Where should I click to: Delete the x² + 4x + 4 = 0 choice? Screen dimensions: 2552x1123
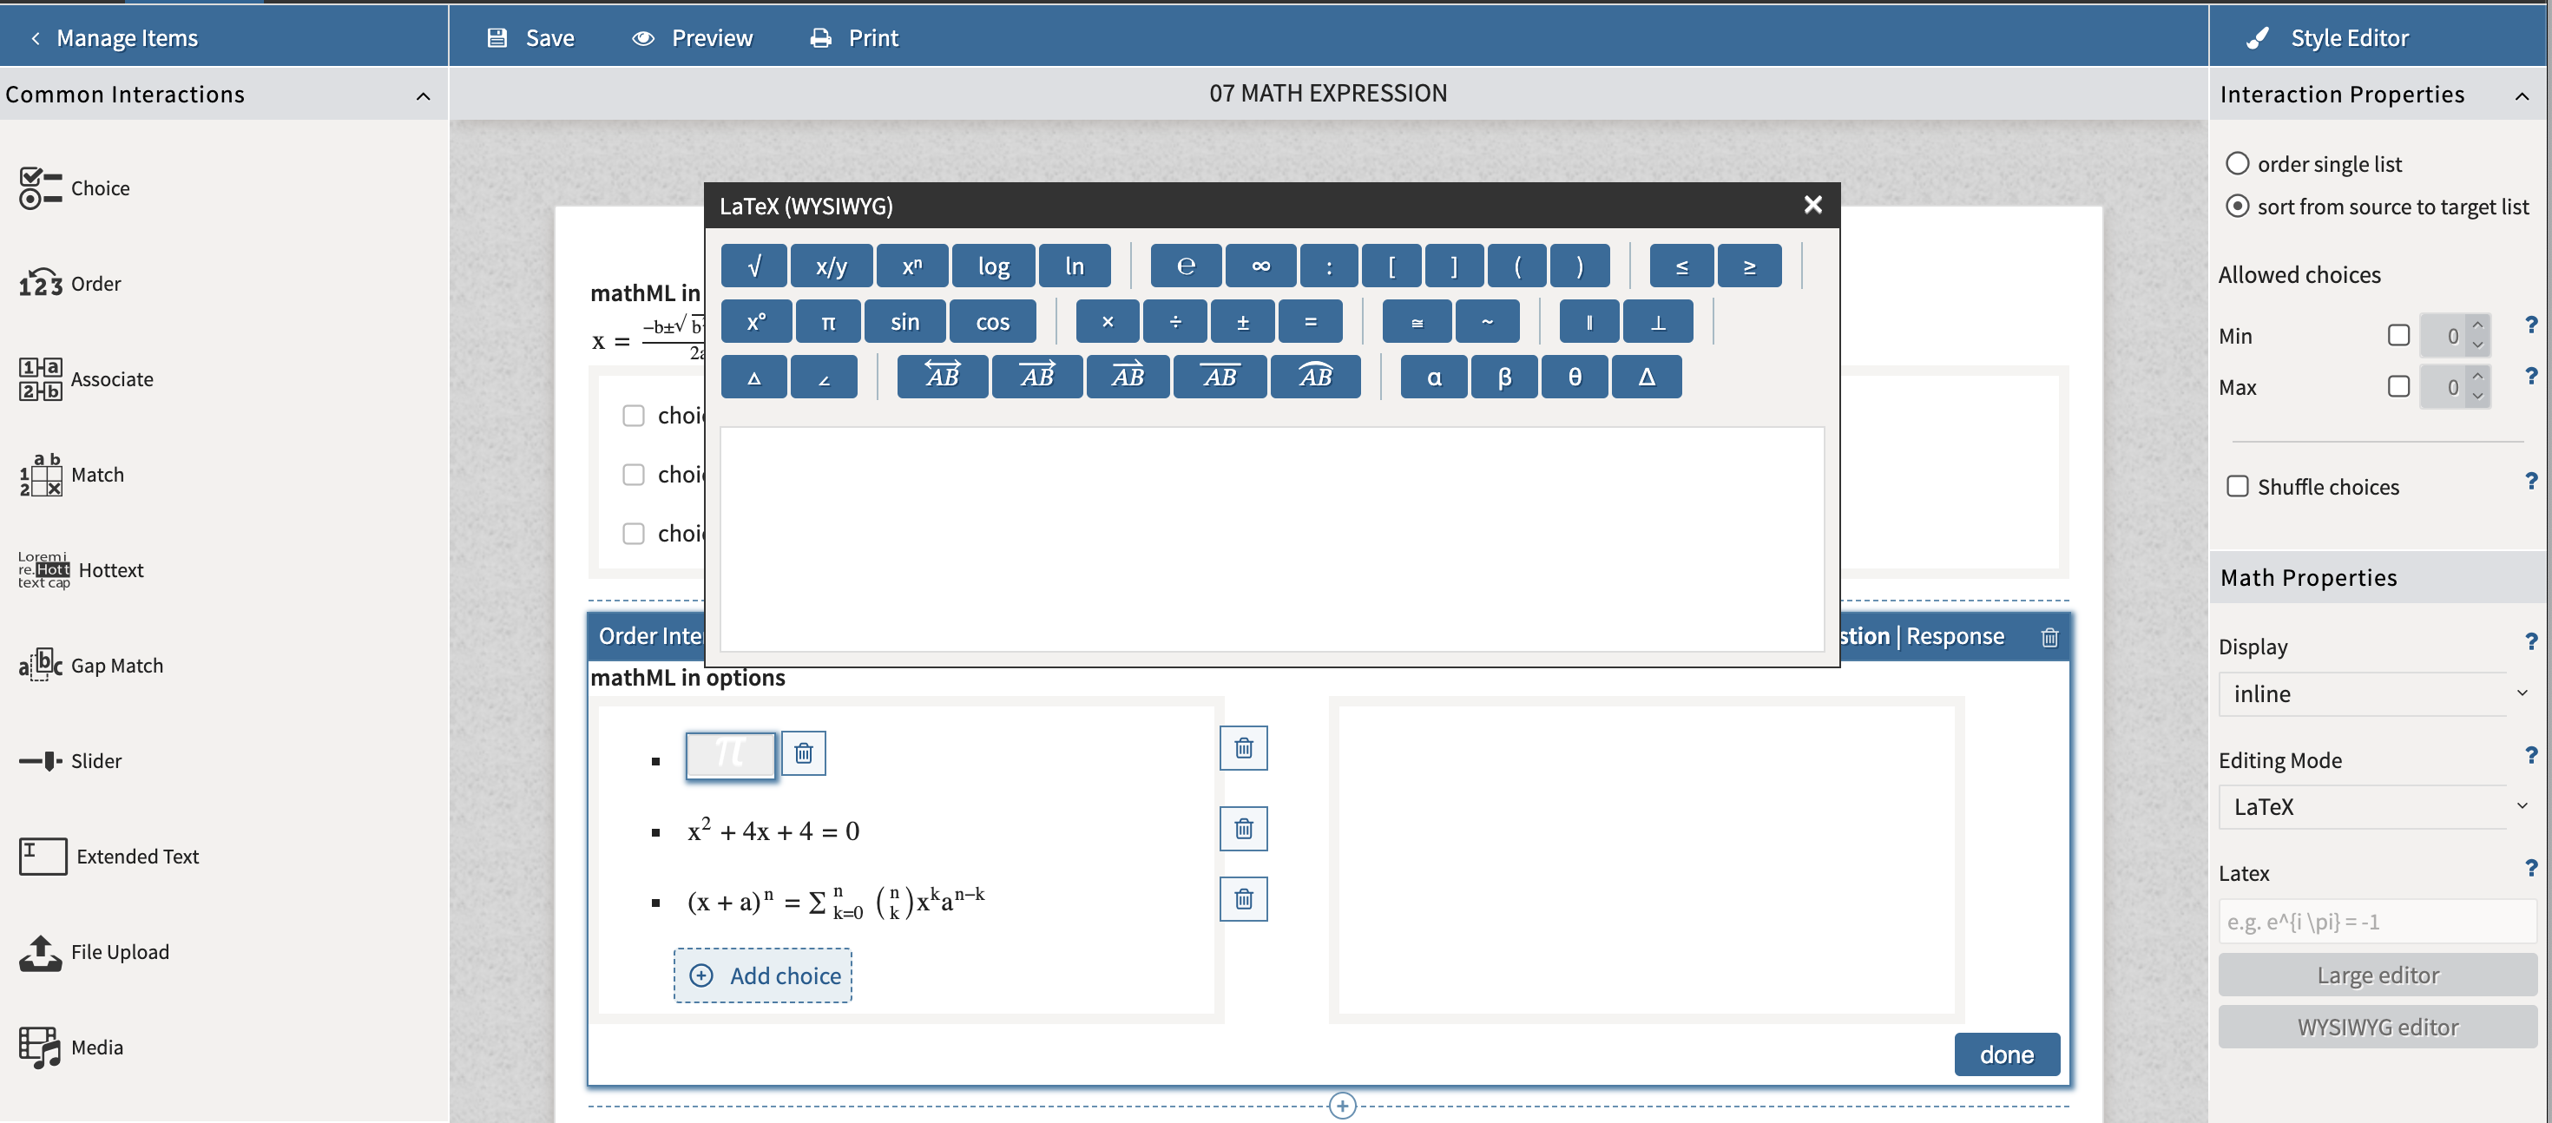pyautogui.click(x=1243, y=829)
